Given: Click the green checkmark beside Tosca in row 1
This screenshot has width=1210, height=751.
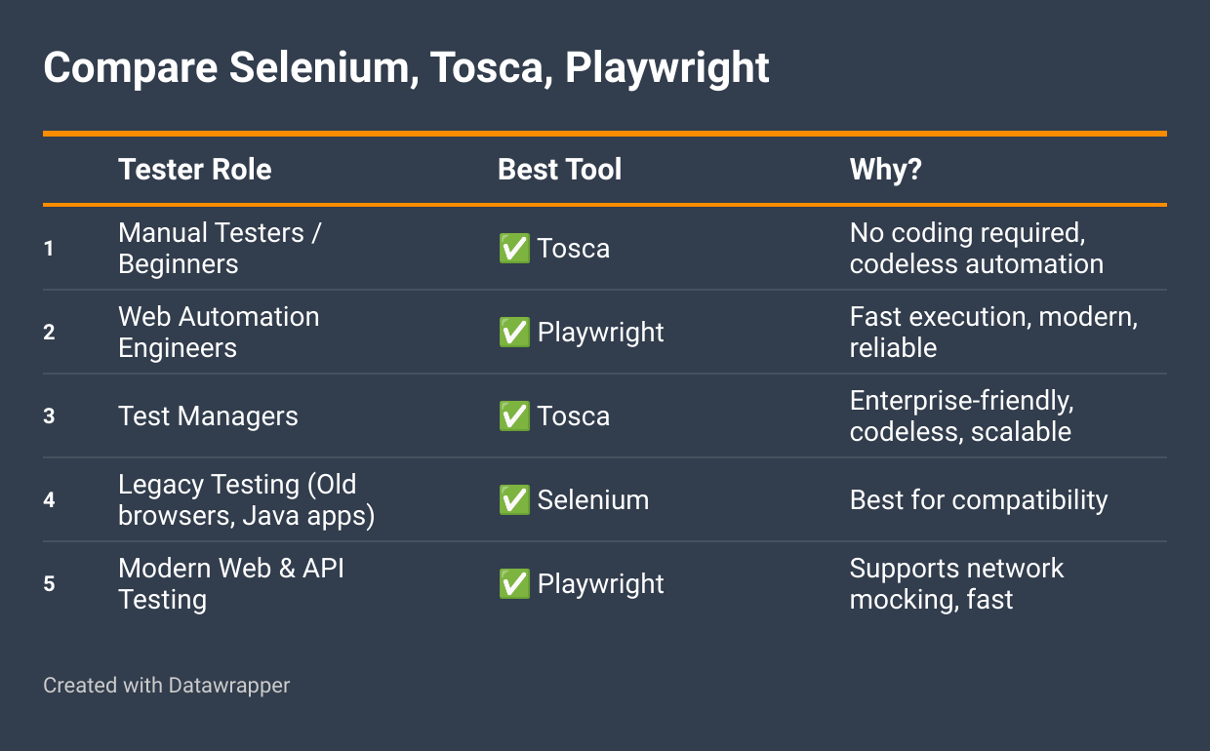Looking at the screenshot, I should [x=514, y=249].
